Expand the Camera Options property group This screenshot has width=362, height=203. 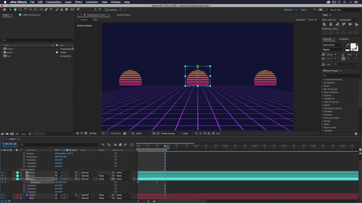tap(18, 169)
